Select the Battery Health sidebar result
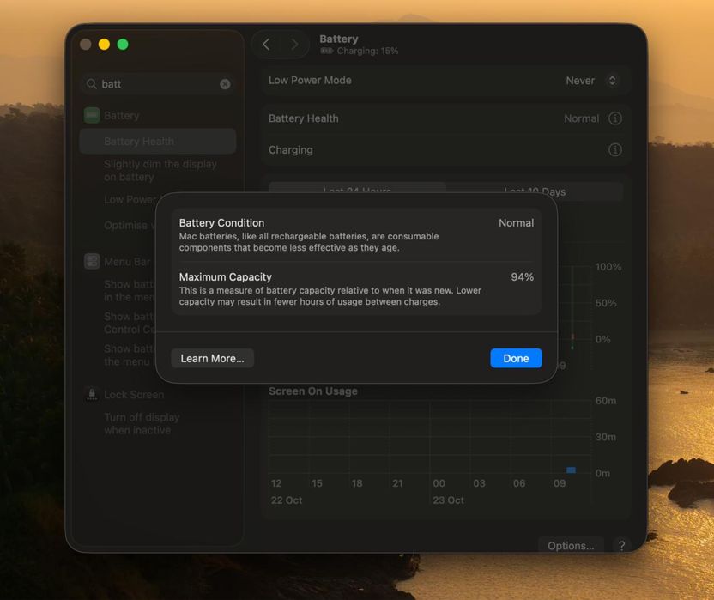Screen dimensions: 714x600 click(158, 142)
